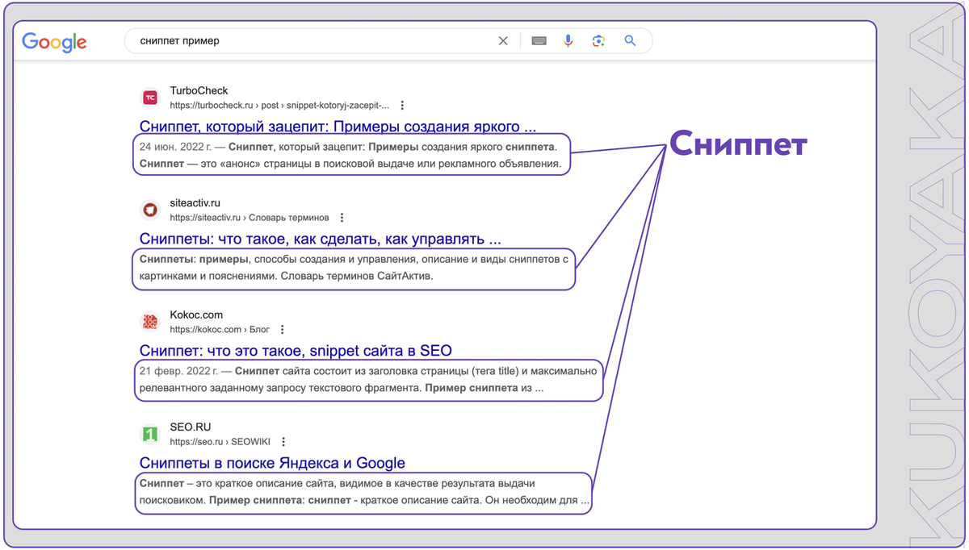Open "Сниппеты: что такое, как сделать" link
Screen dimensions: 969x550
click(320, 239)
